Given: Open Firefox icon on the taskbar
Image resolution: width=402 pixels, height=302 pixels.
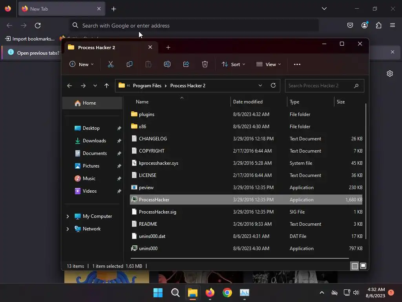Looking at the screenshot, I should [210, 293].
